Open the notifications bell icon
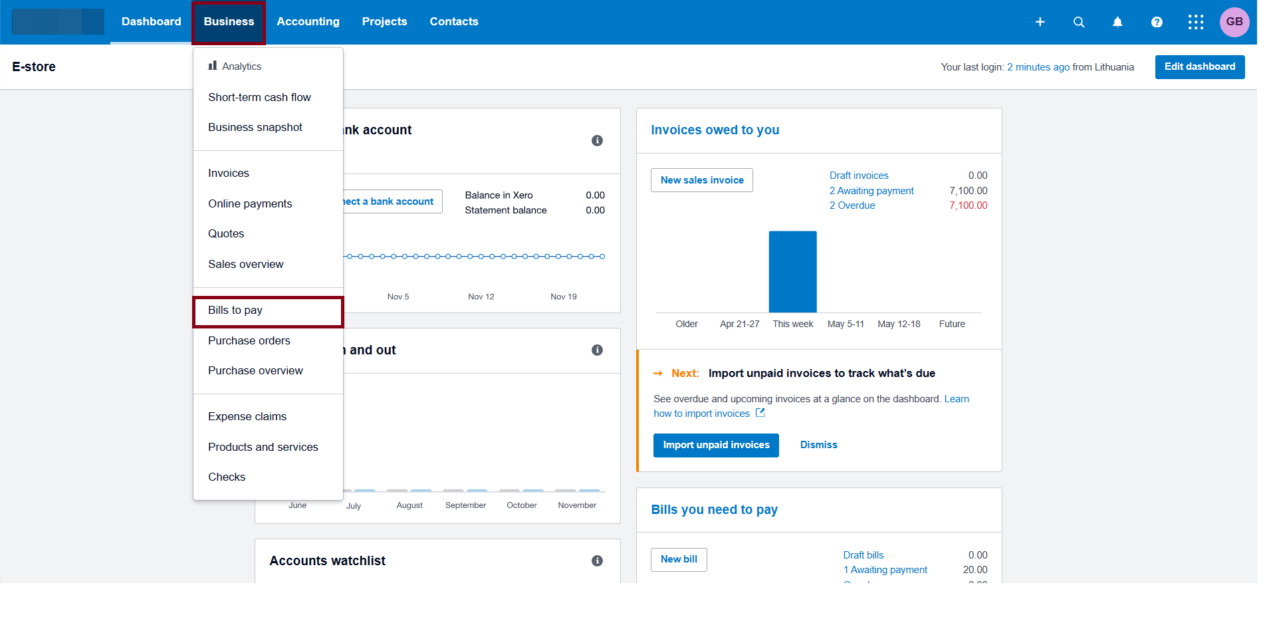1271x625 pixels. pos(1117,22)
